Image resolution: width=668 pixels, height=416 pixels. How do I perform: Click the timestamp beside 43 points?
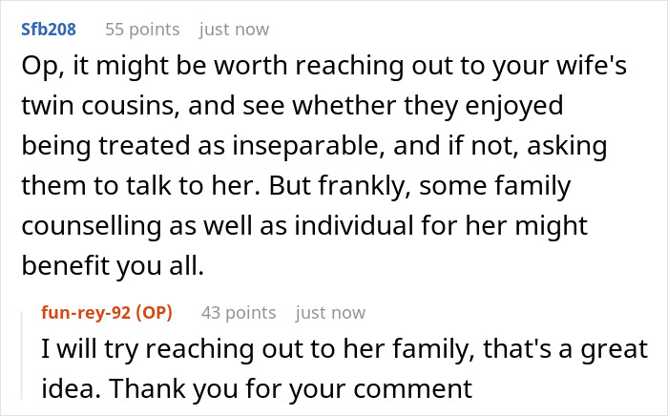tap(330, 312)
